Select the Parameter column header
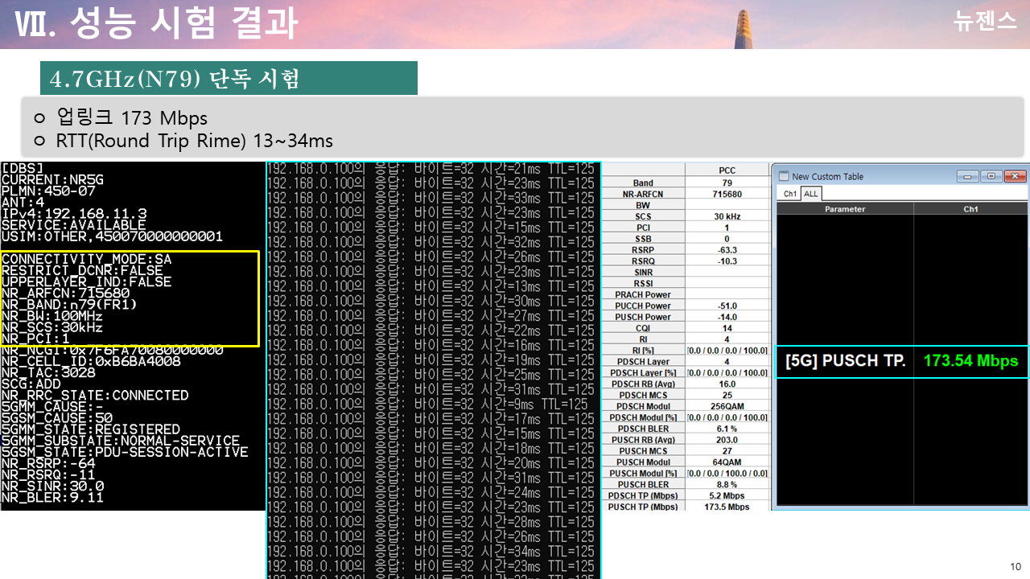This screenshot has height=579, width=1030. click(x=845, y=208)
